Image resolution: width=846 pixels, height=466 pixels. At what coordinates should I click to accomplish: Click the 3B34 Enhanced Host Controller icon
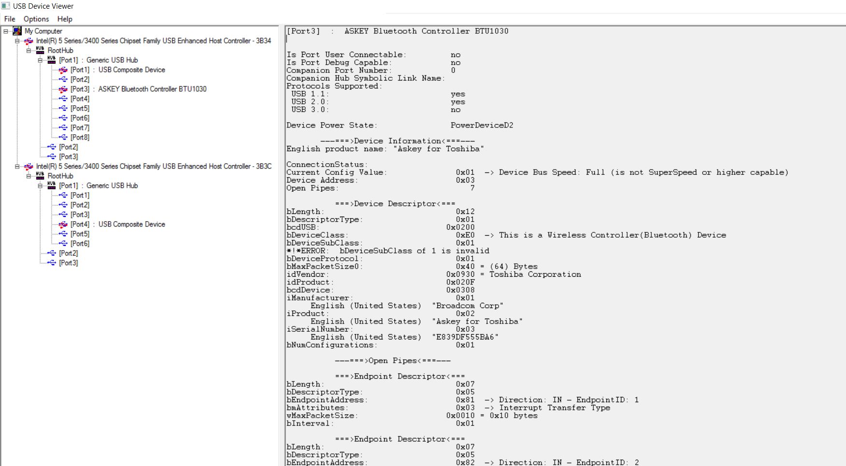pyautogui.click(x=29, y=41)
